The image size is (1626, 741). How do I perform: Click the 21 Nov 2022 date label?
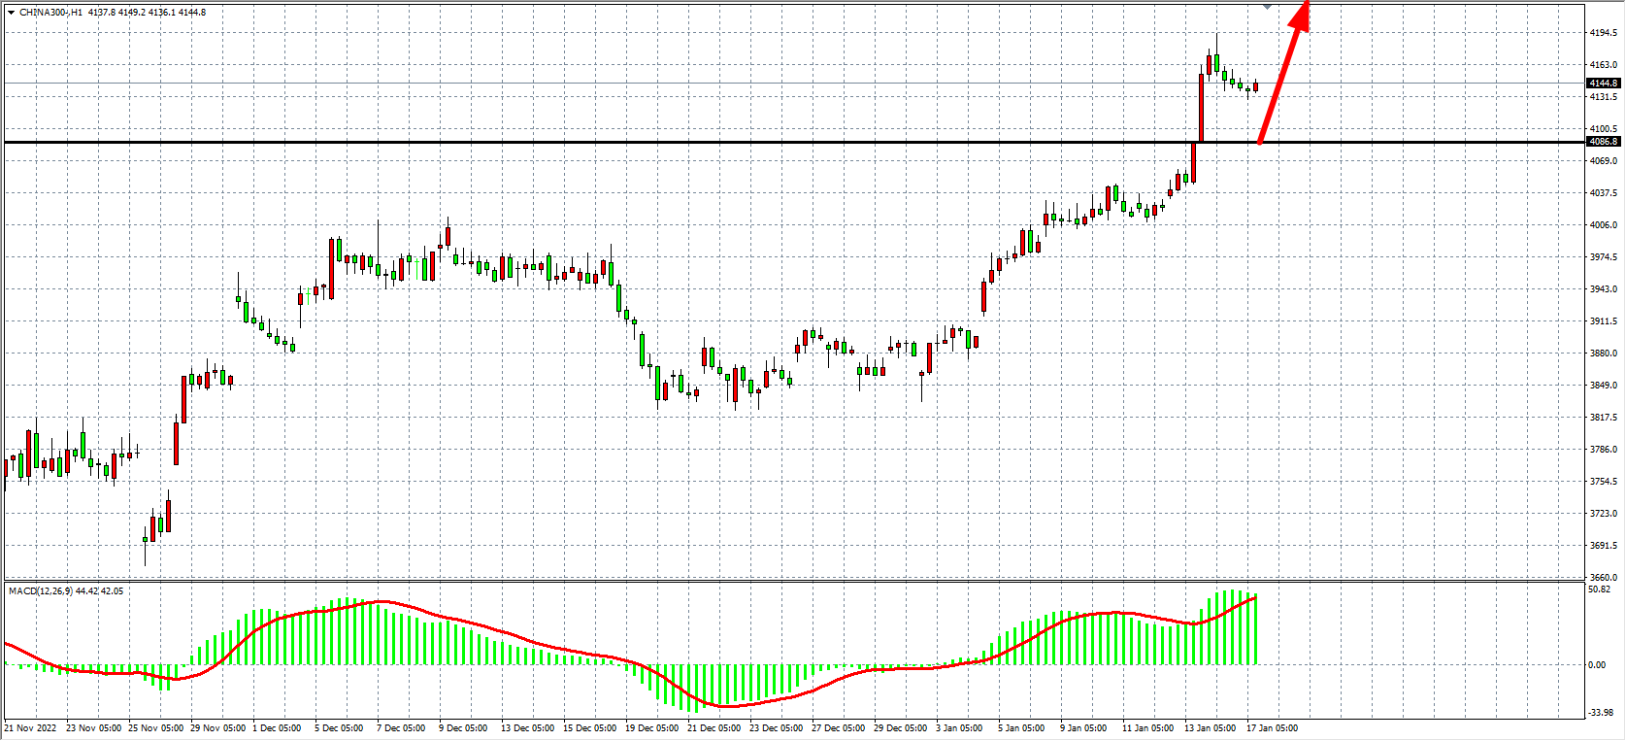[31, 727]
